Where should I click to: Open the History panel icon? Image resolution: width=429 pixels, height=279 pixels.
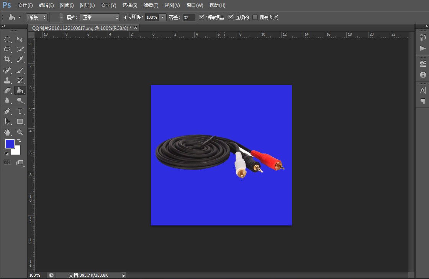coord(423,38)
